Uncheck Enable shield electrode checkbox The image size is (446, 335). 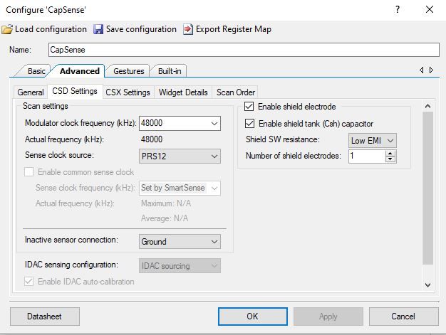(x=249, y=107)
